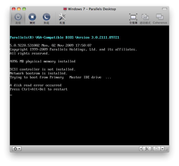This screenshot has height=166, width=179.
Task: Stop the virtual machine with the blue square button
Action: coord(32,18)
